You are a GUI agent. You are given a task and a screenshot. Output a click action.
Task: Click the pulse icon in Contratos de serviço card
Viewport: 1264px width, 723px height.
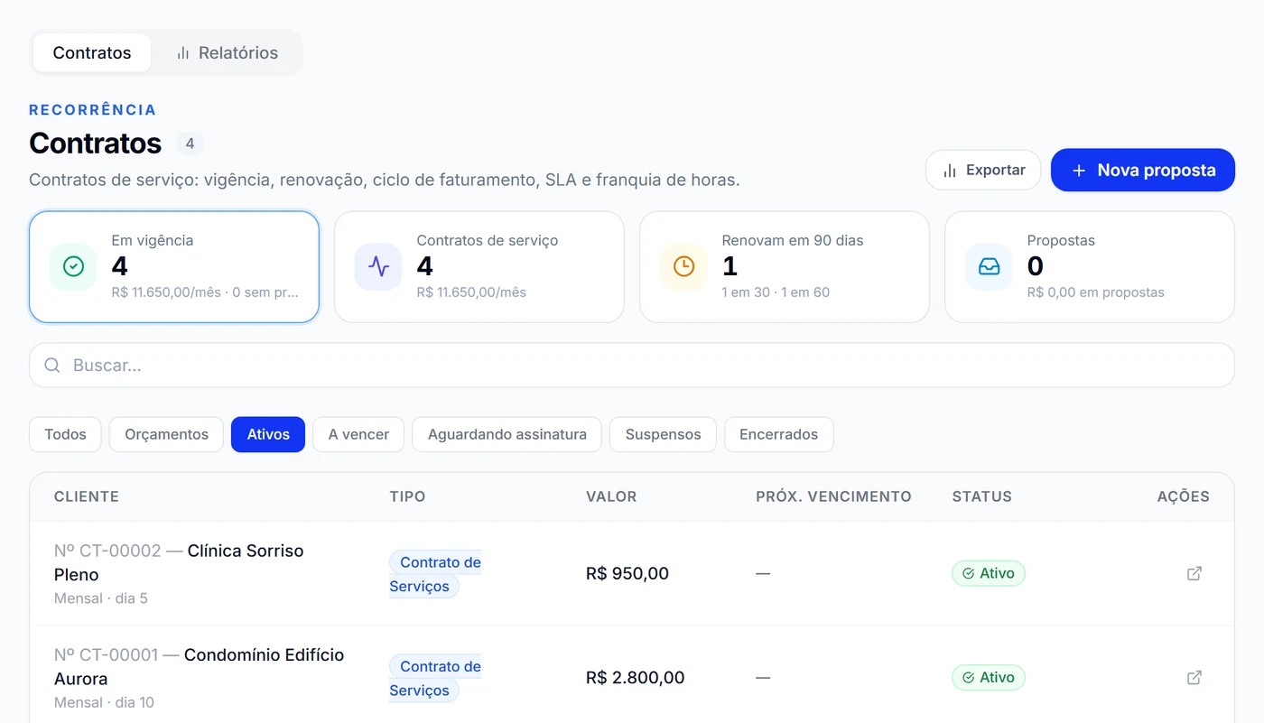point(378,266)
